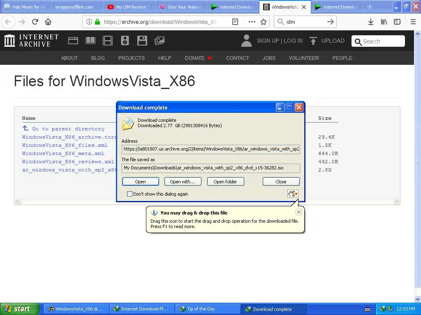
Task: Open the PROJECTS menu item
Action: click(131, 58)
